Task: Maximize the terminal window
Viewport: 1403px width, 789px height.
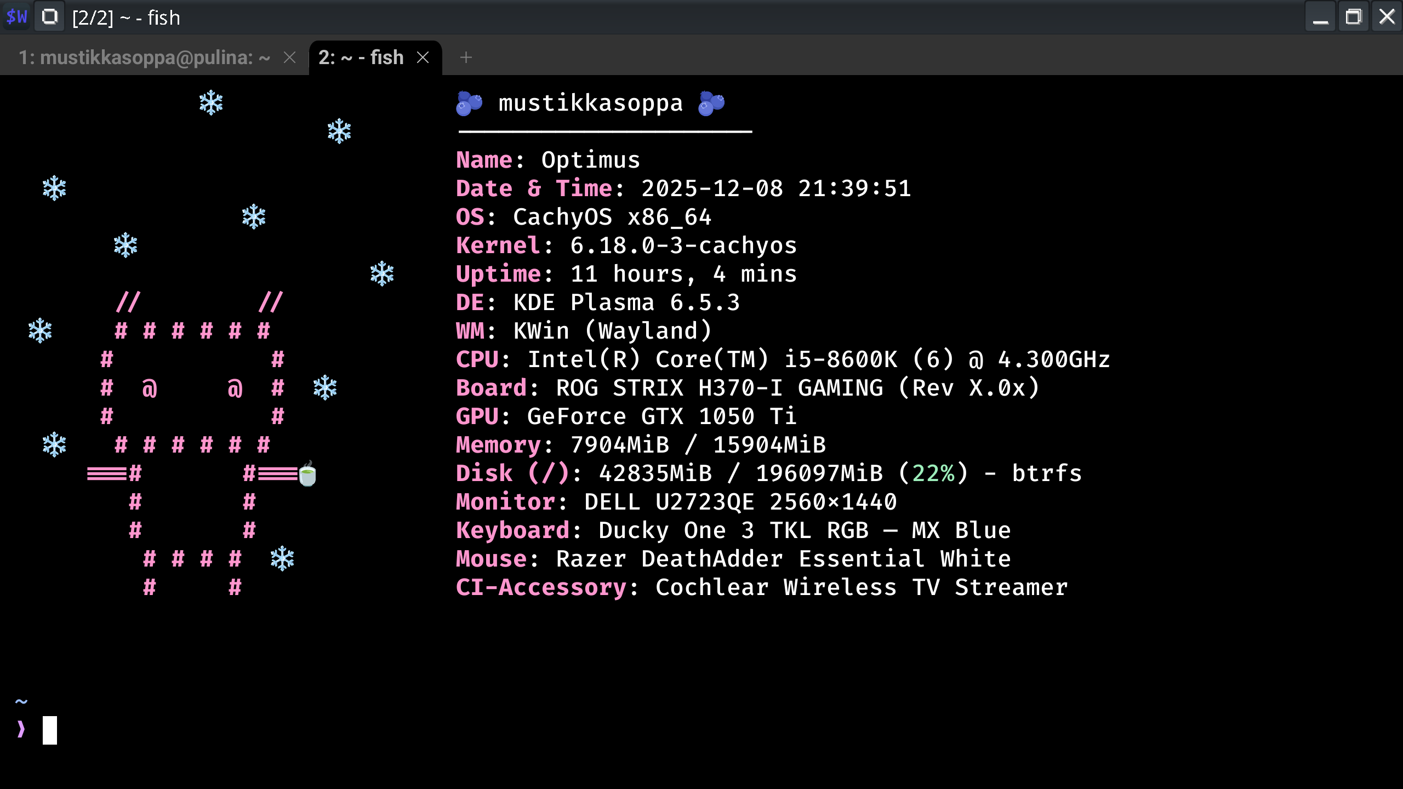Action: 1354,17
